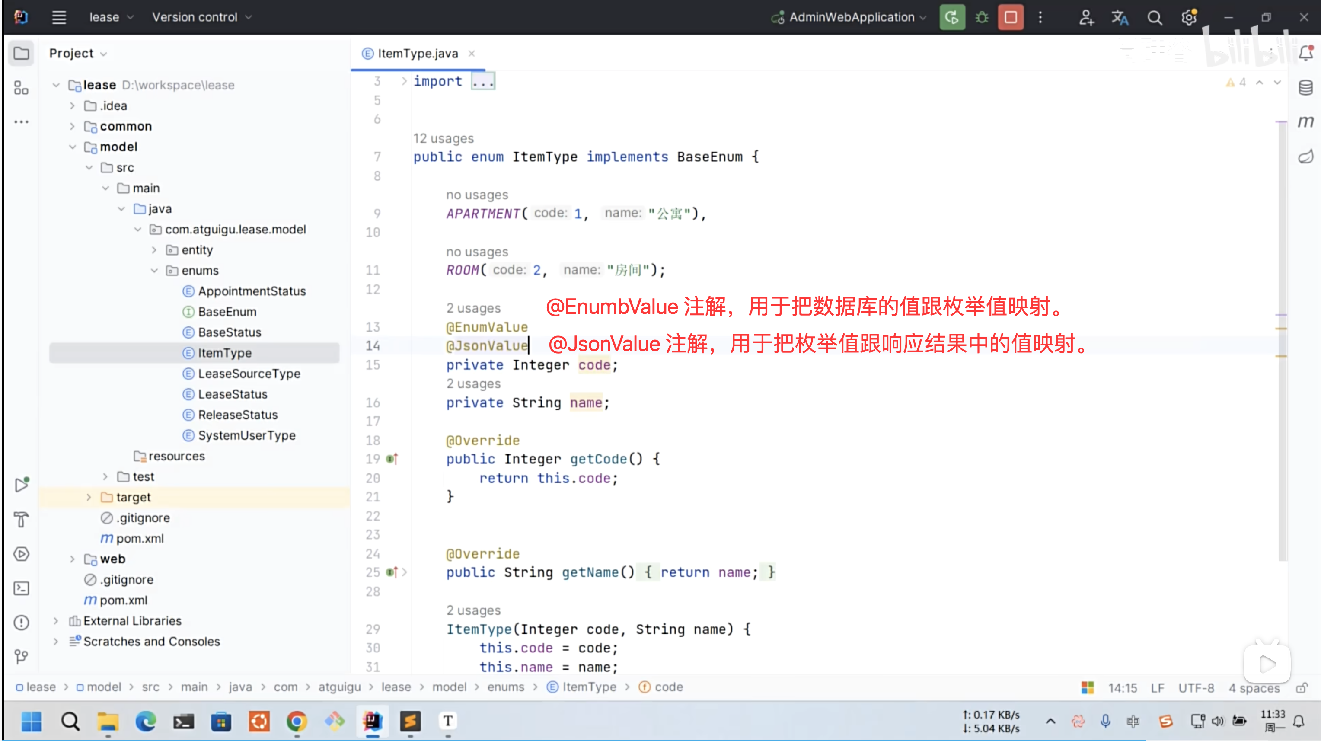Open IDE settings gear icon
Viewport: 1321px width, 741px height.
pyautogui.click(x=1189, y=17)
